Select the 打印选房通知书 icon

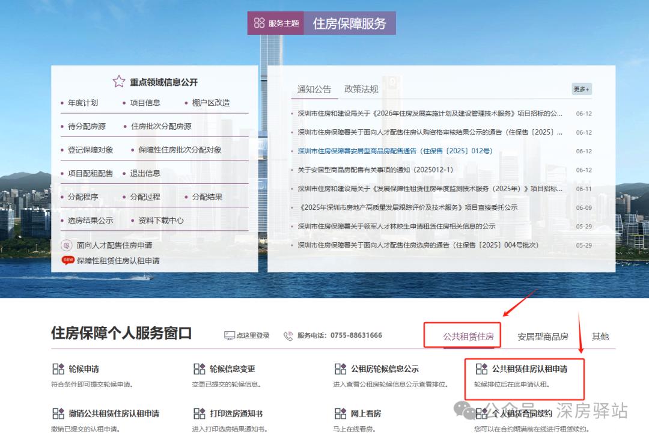pos(199,413)
